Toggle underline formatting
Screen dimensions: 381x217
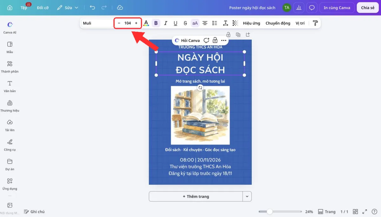point(175,23)
